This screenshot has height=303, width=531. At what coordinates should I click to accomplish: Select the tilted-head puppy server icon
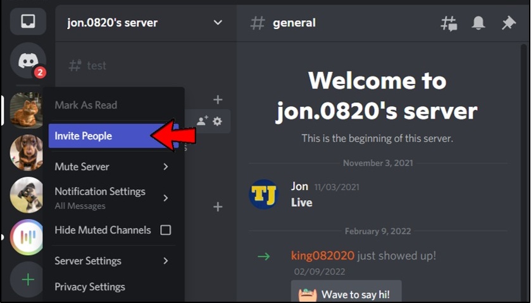(27, 195)
